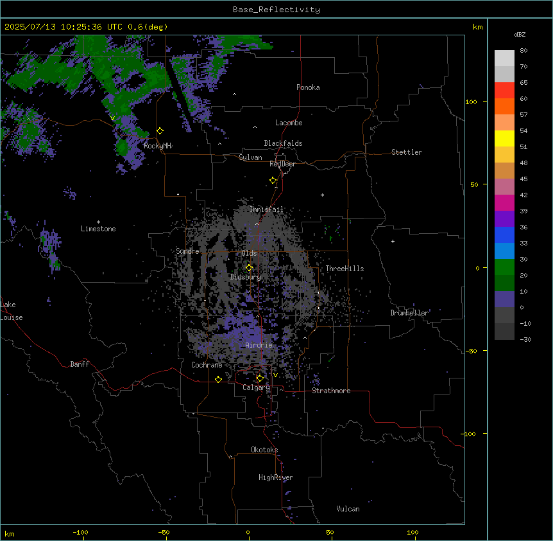This screenshot has height=541, width=553.
Task: Click the Innisfail city label
Action: (266, 209)
